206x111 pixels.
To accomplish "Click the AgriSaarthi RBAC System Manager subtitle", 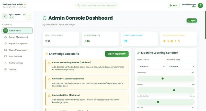I will pos(59,25).
